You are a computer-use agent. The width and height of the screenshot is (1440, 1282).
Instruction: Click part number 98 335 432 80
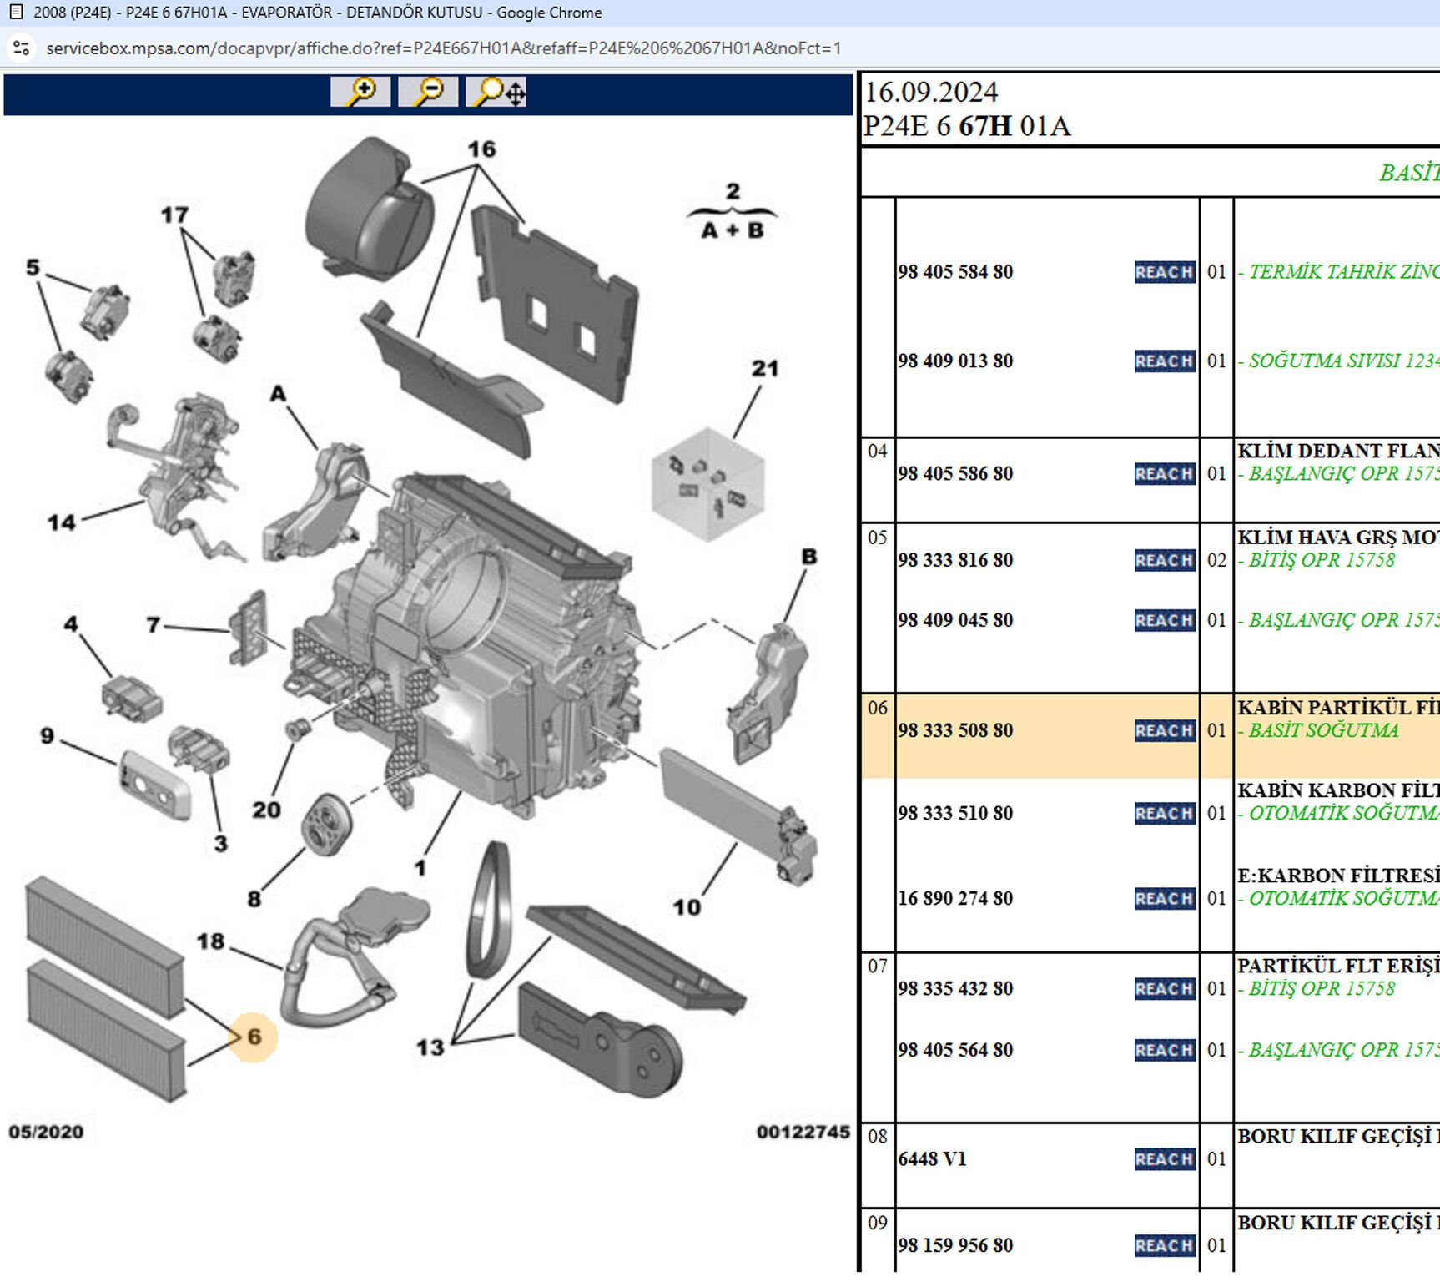955,989
